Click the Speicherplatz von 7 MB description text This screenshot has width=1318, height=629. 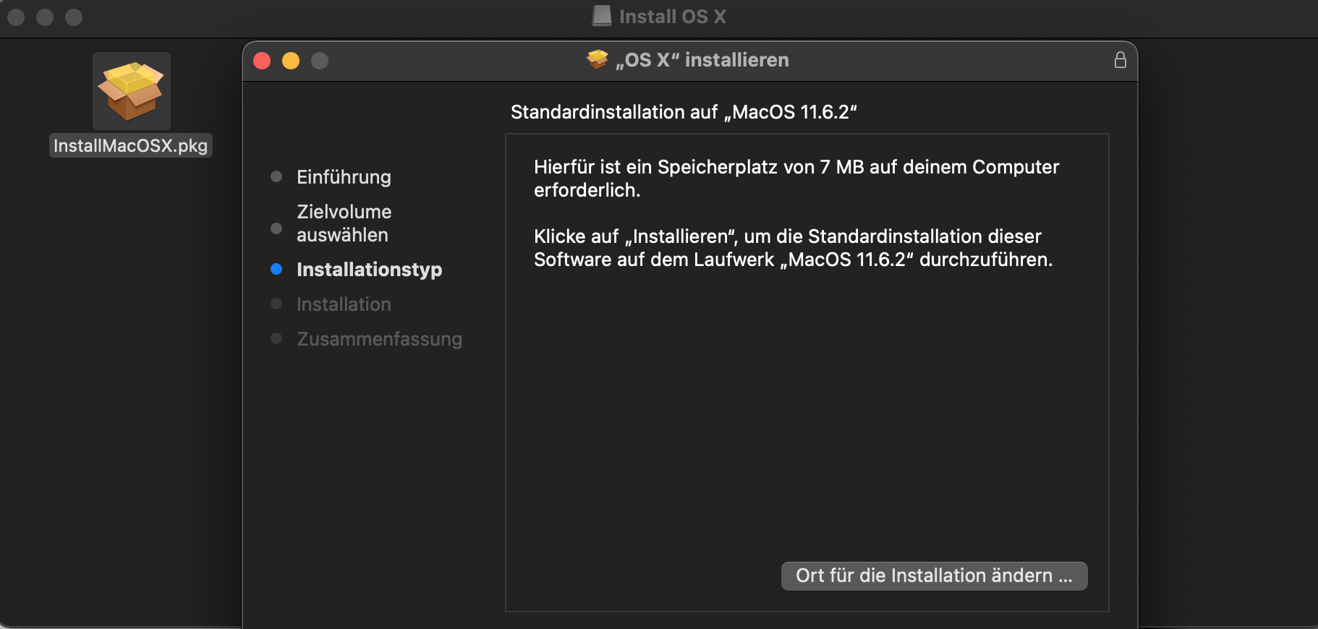(x=796, y=178)
